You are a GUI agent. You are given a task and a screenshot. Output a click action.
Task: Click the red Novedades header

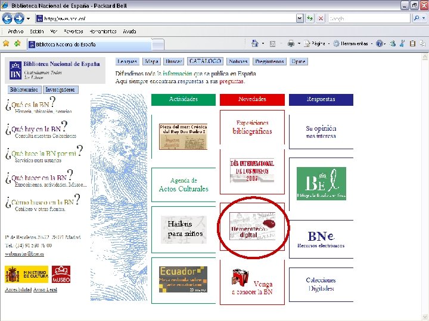(x=252, y=99)
